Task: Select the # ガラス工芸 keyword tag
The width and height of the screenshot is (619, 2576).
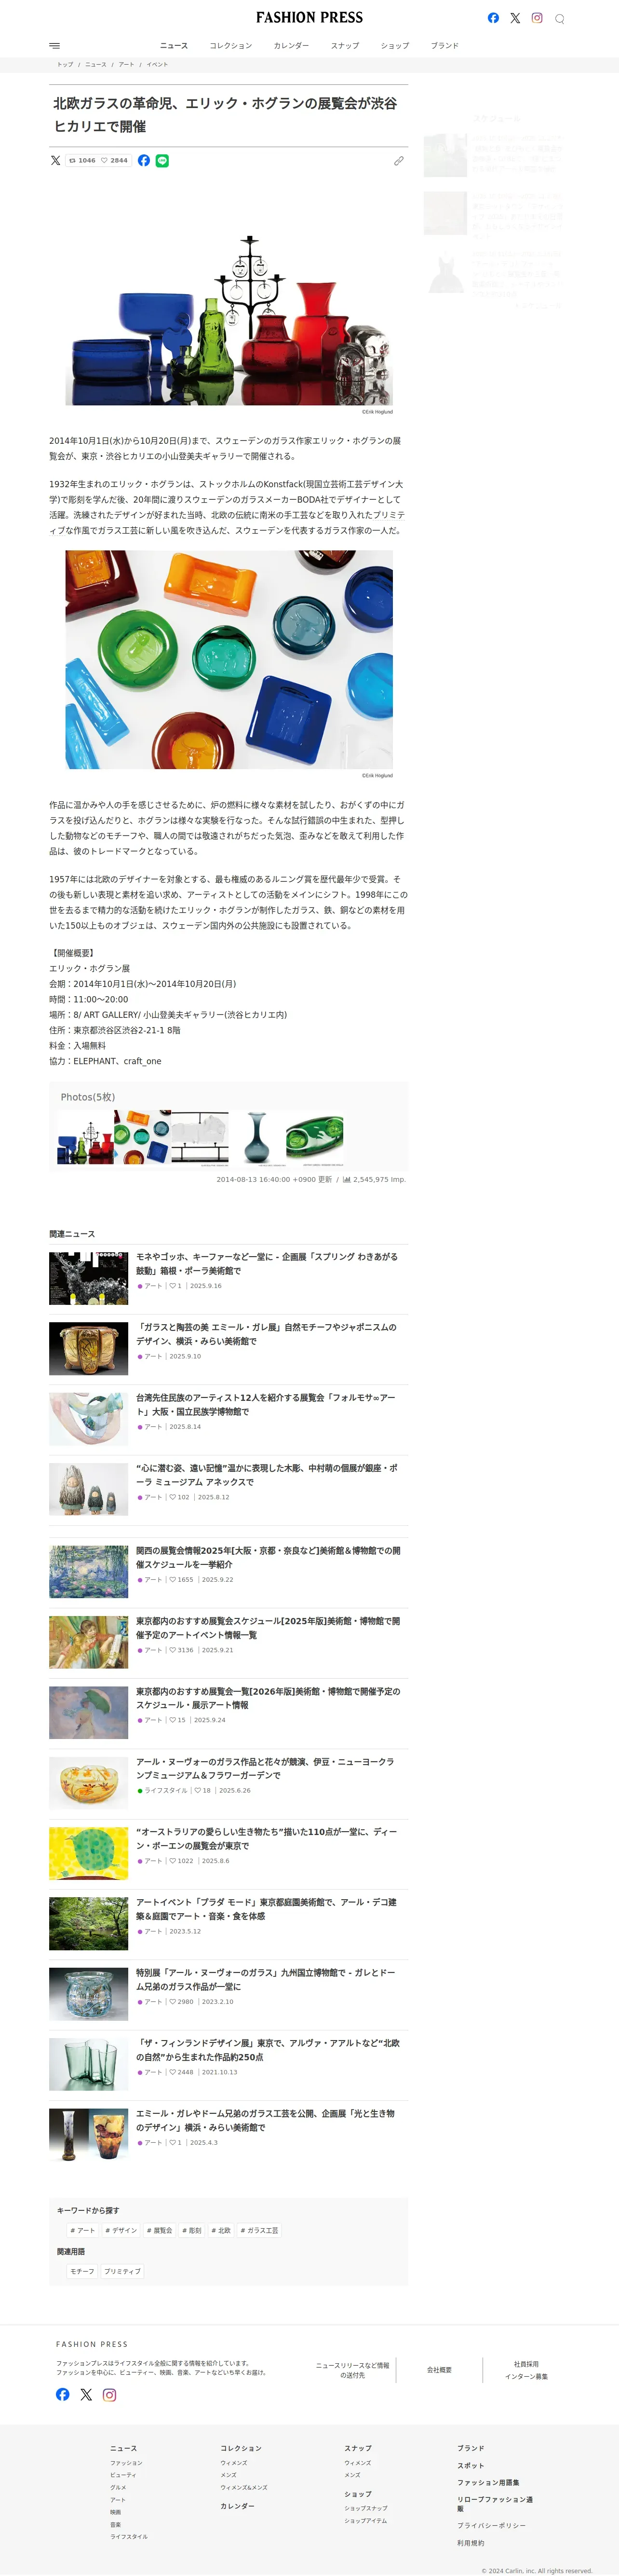Action: click(260, 2230)
